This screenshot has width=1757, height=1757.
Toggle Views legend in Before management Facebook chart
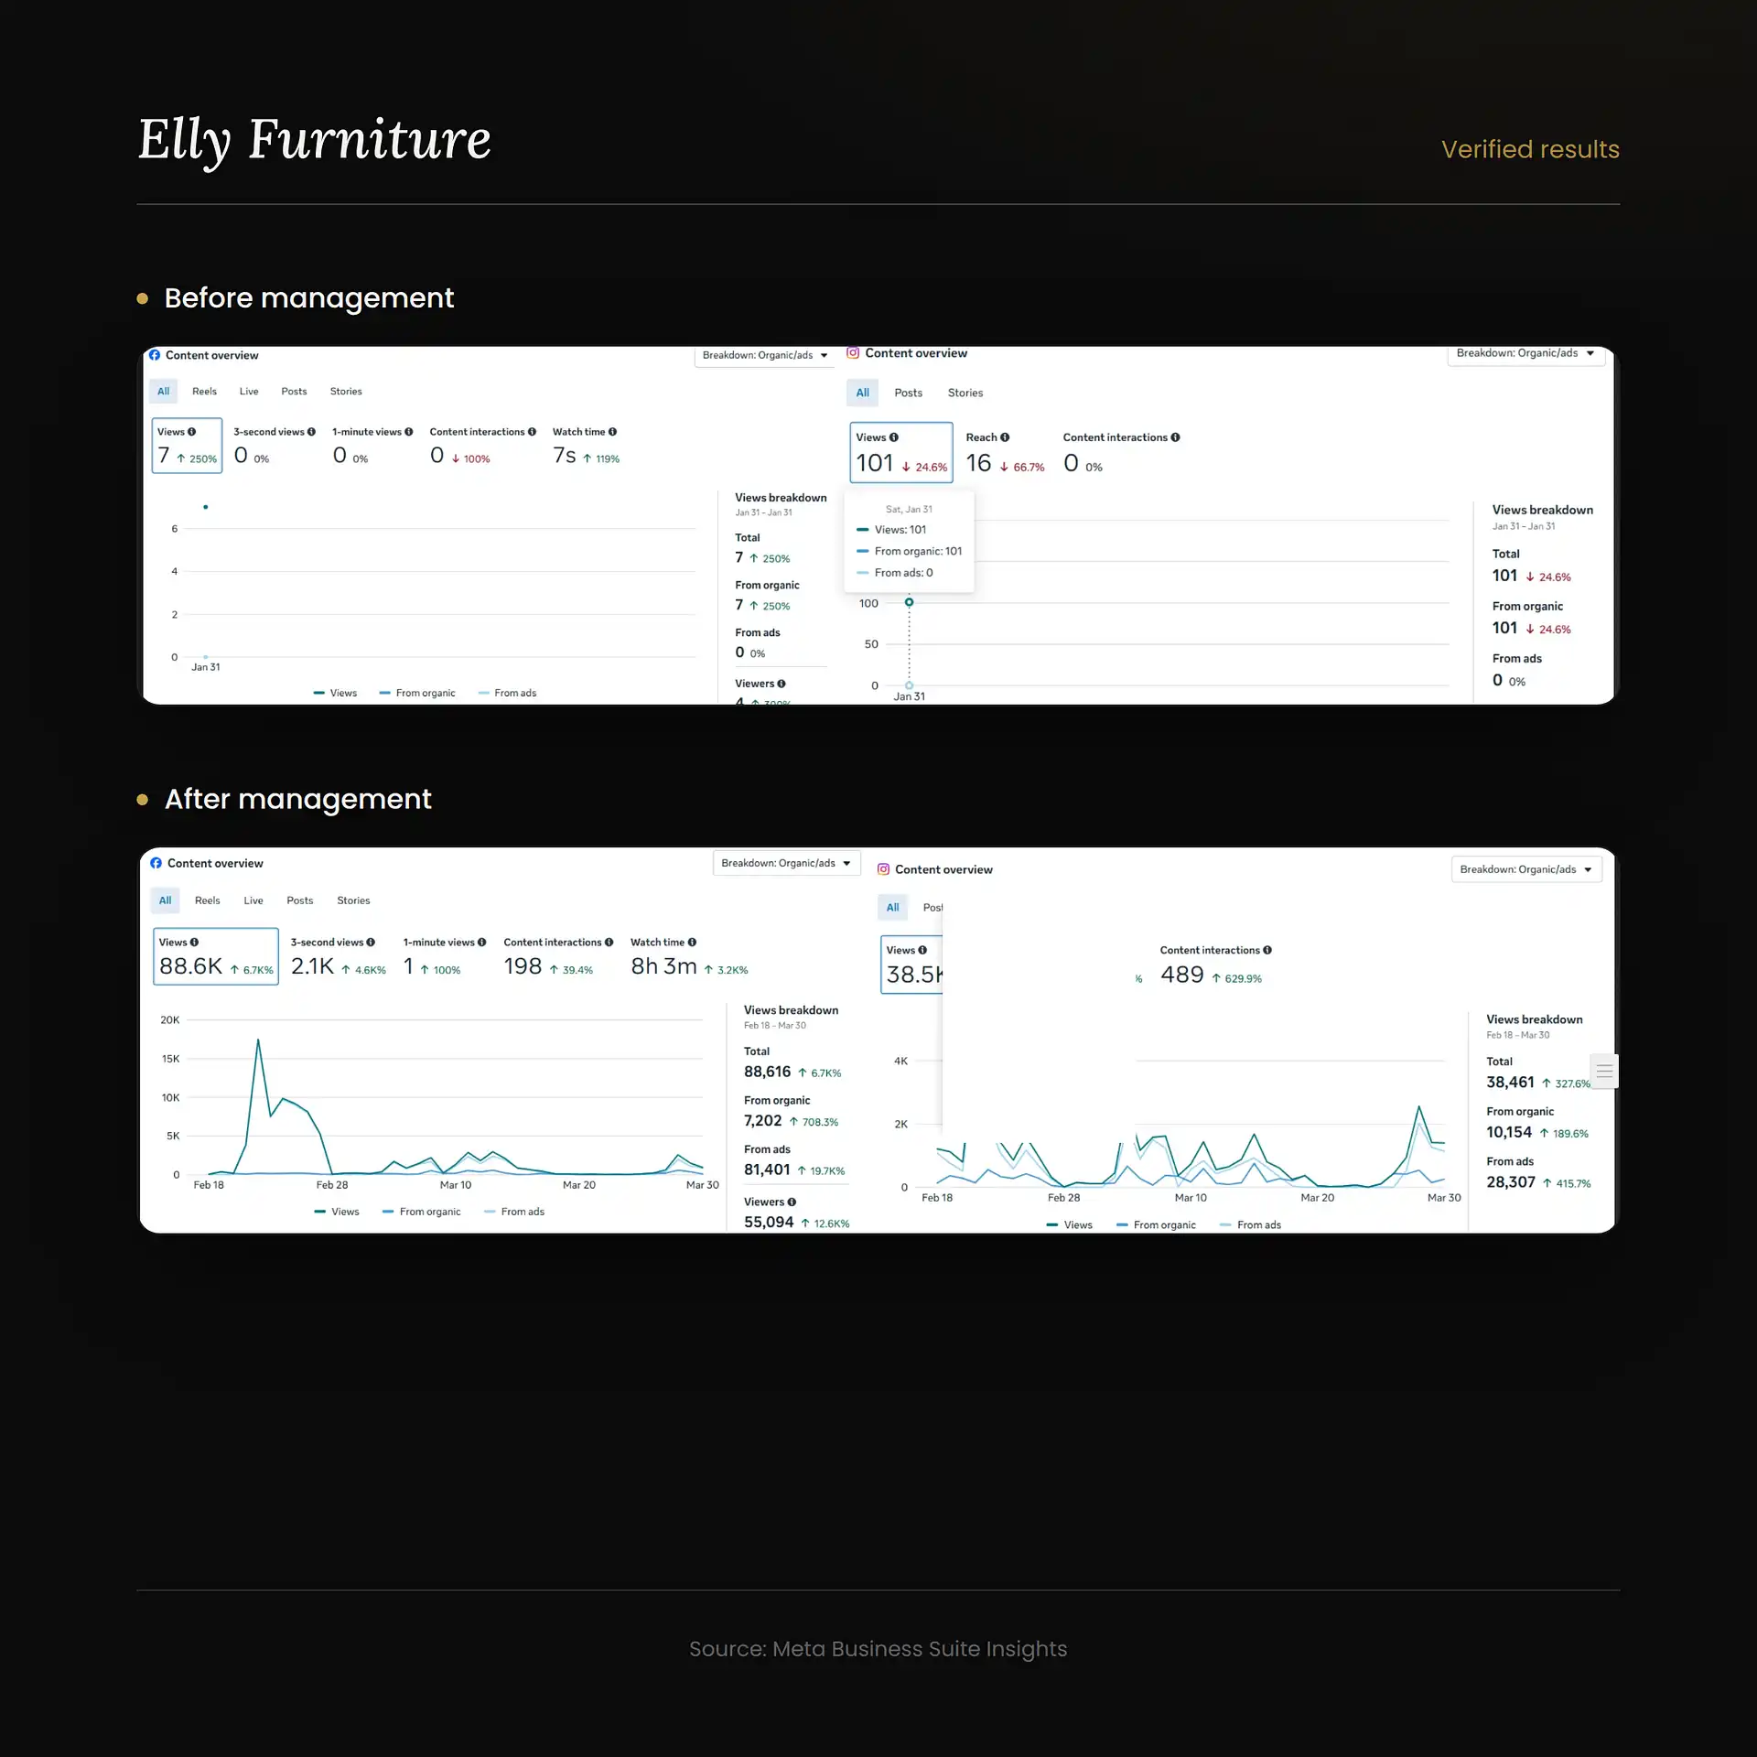coord(335,693)
